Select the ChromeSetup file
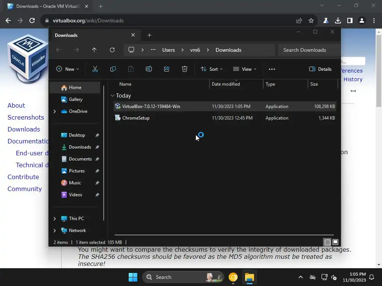This screenshot has width=382, height=286. tap(225, 118)
